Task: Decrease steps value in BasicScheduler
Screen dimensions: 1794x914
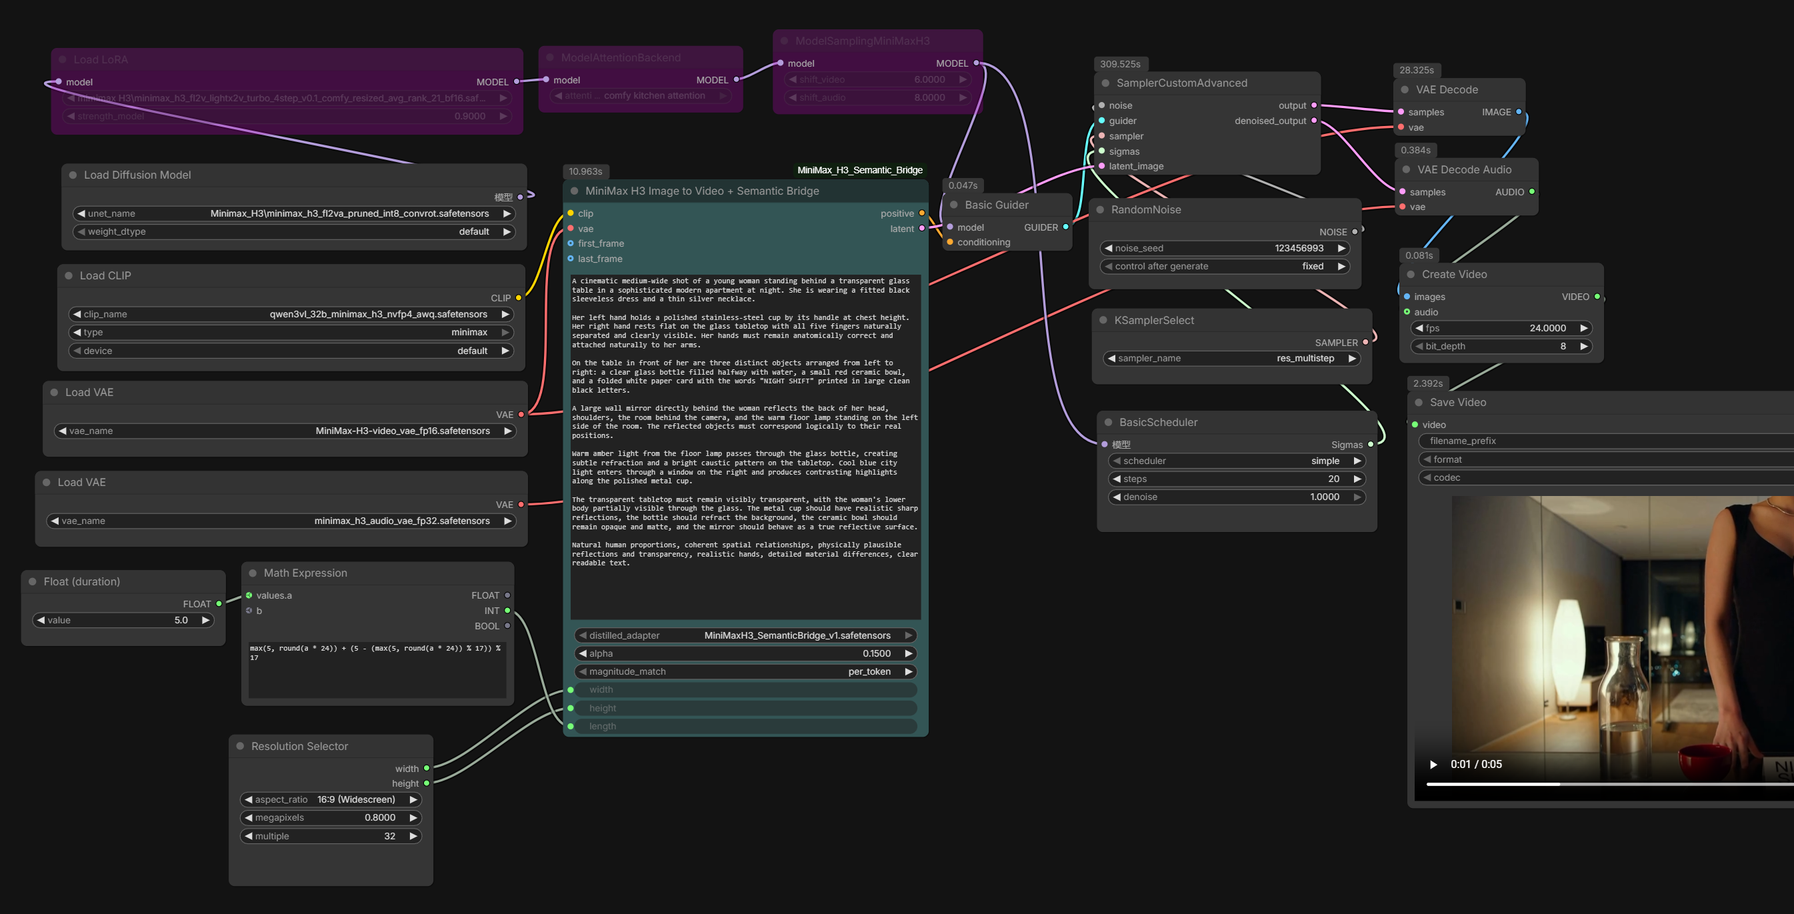Action: click(1117, 479)
